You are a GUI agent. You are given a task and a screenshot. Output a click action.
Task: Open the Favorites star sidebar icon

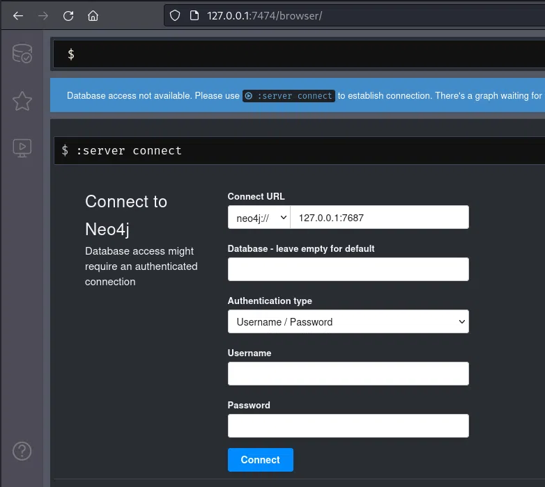(x=22, y=101)
